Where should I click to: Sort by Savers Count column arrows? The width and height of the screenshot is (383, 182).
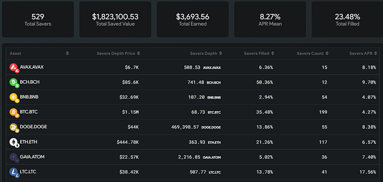(x=327, y=54)
